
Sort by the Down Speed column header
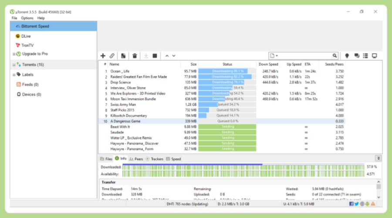coord(268,65)
